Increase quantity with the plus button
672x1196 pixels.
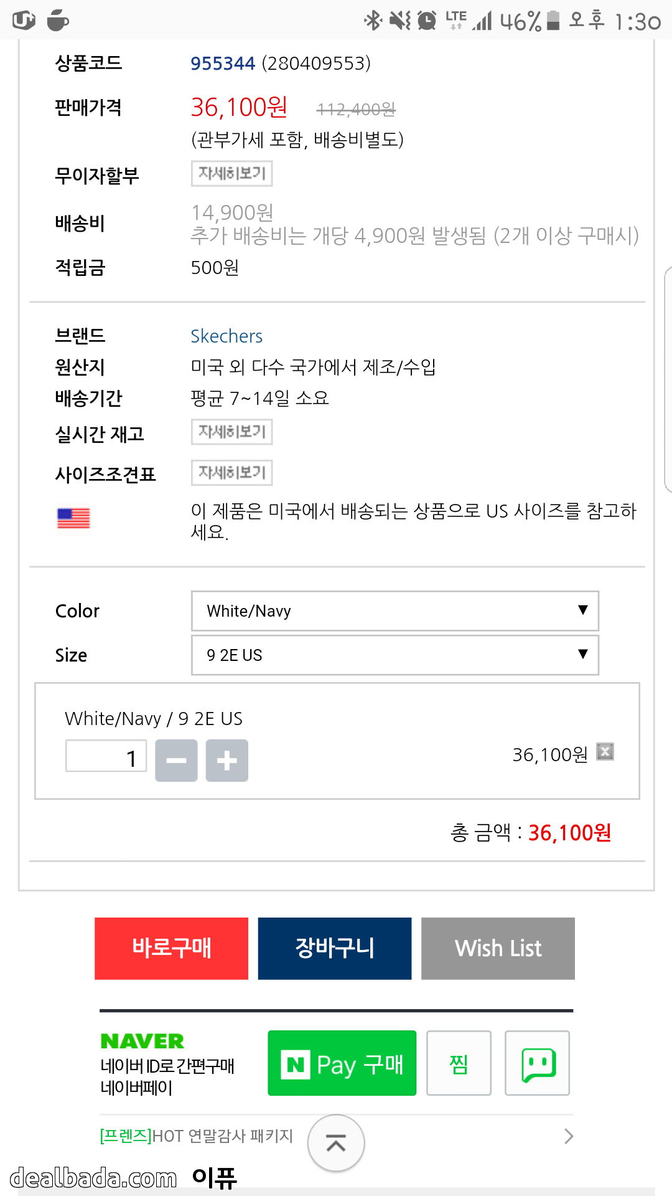[x=227, y=761]
